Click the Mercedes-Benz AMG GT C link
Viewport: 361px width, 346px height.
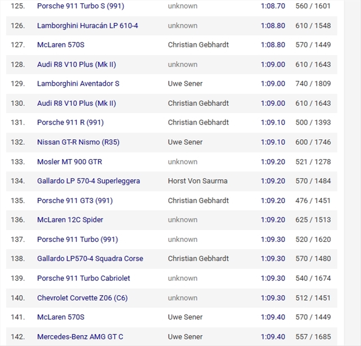pyautogui.click(x=80, y=337)
